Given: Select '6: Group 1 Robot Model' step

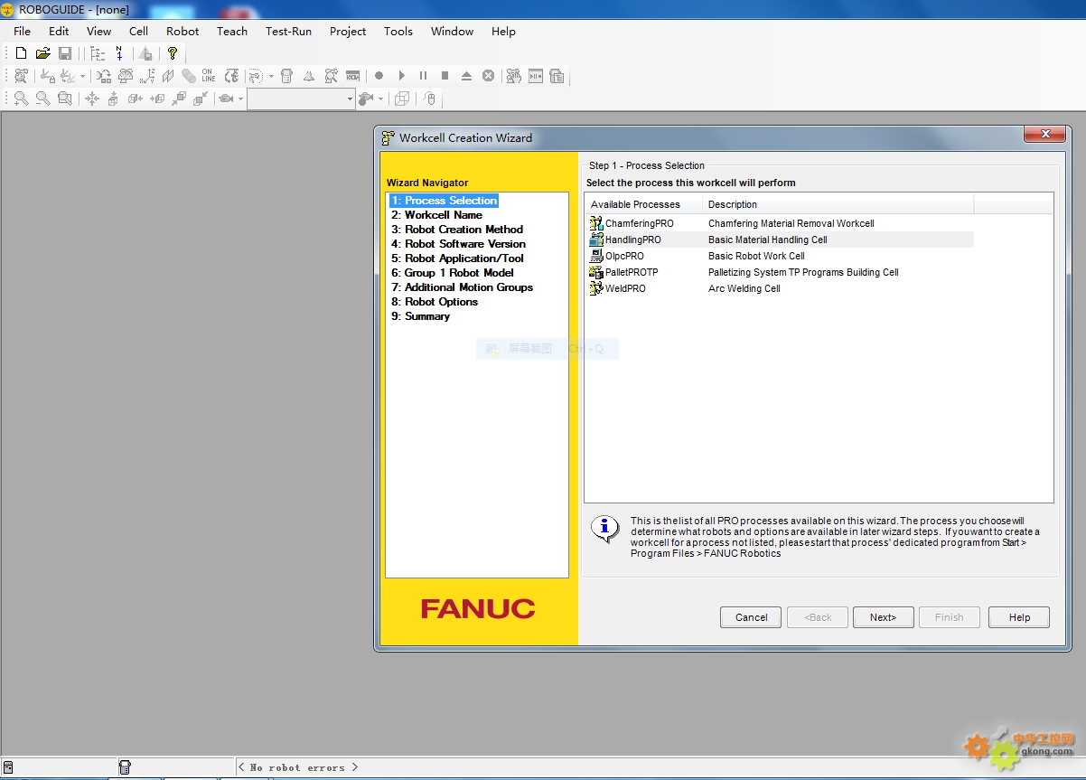Looking at the screenshot, I should (453, 273).
